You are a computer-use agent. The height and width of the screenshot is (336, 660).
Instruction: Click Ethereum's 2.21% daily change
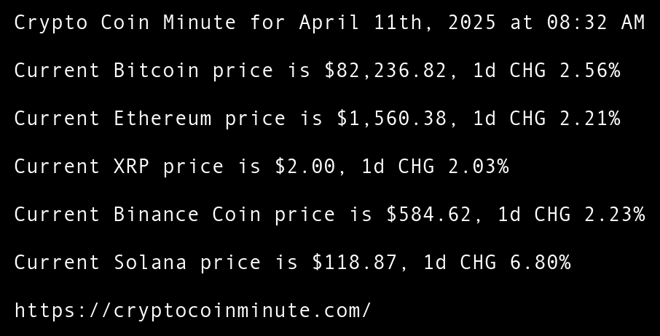point(589,119)
